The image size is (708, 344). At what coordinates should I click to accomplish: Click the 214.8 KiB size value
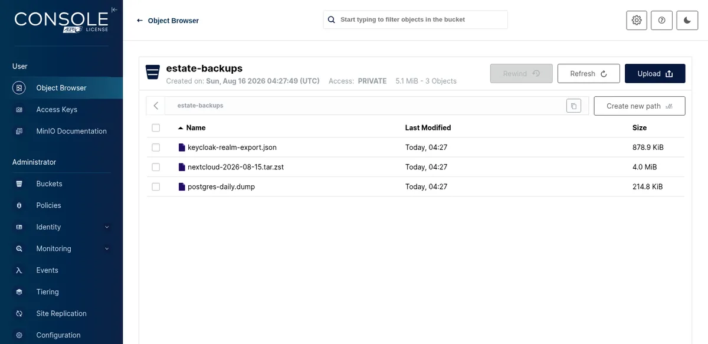pyautogui.click(x=647, y=186)
